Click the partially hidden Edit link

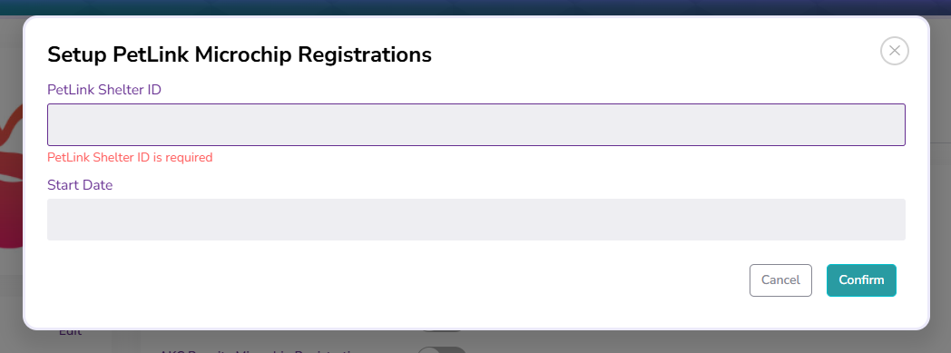pyautogui.click(x=71, y=332)
